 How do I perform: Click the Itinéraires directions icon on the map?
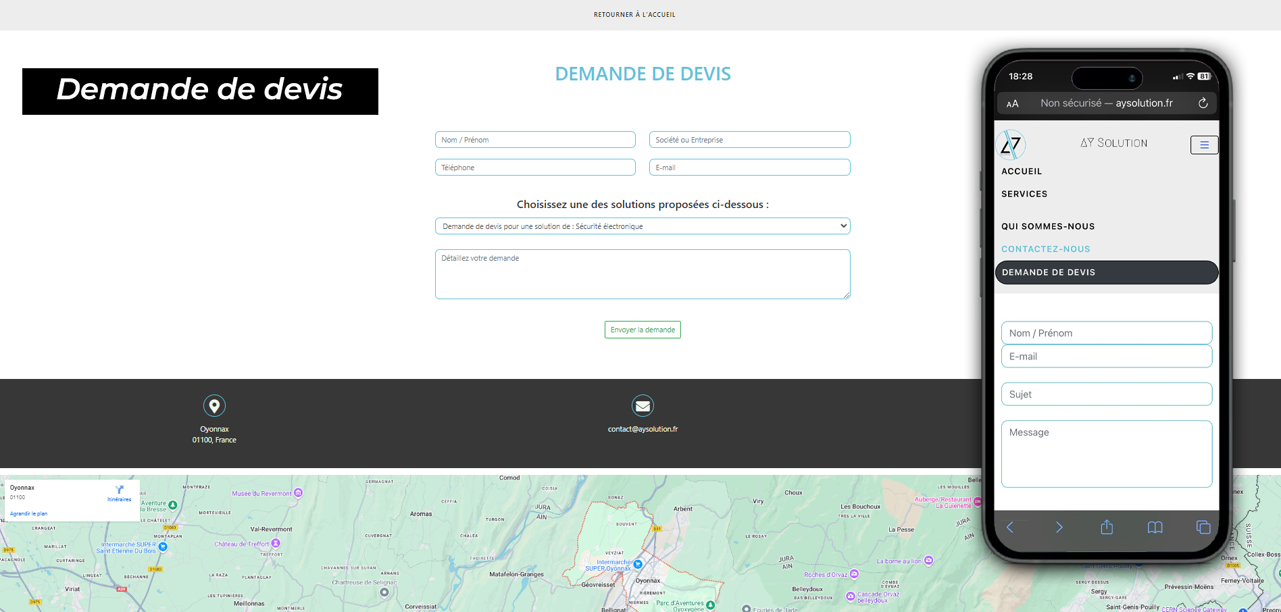(x=120, y=491)
